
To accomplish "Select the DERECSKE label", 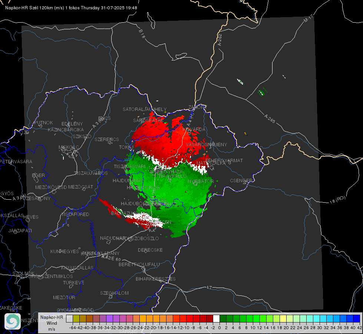I will (x=150, y=250).
